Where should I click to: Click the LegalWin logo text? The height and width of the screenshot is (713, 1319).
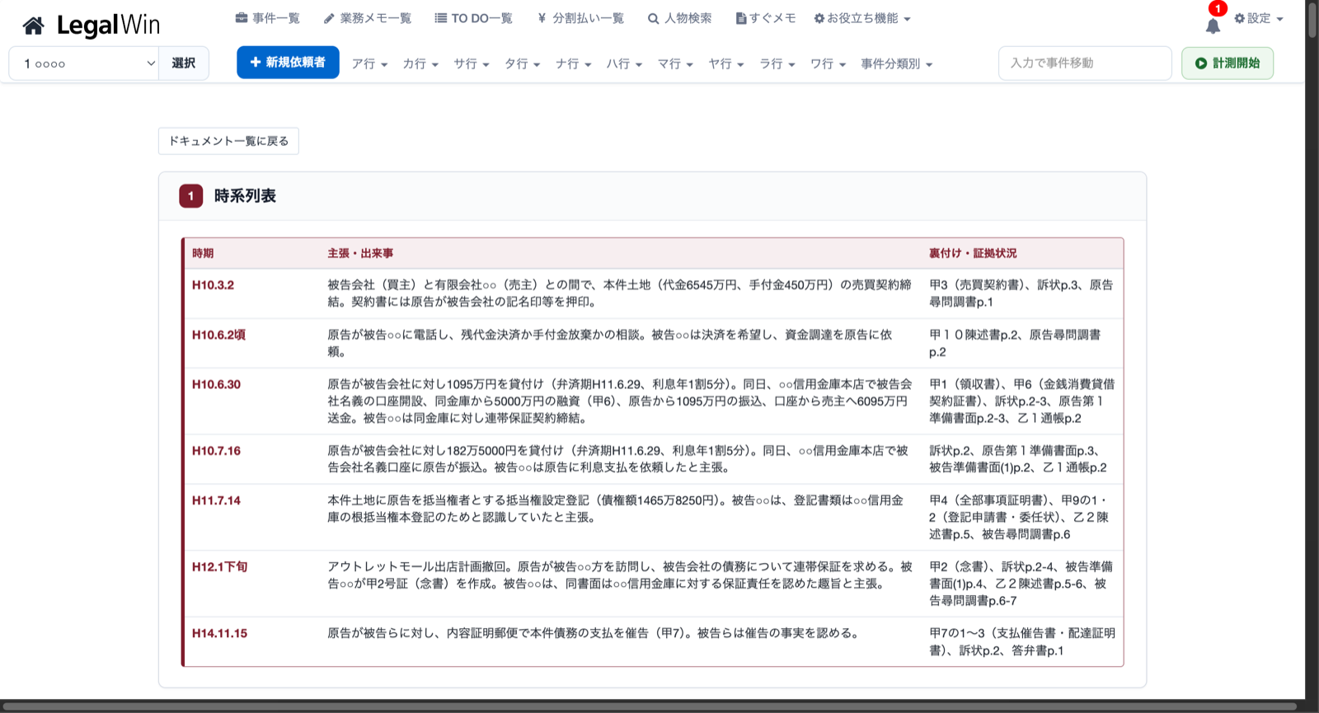pos(108,26)
